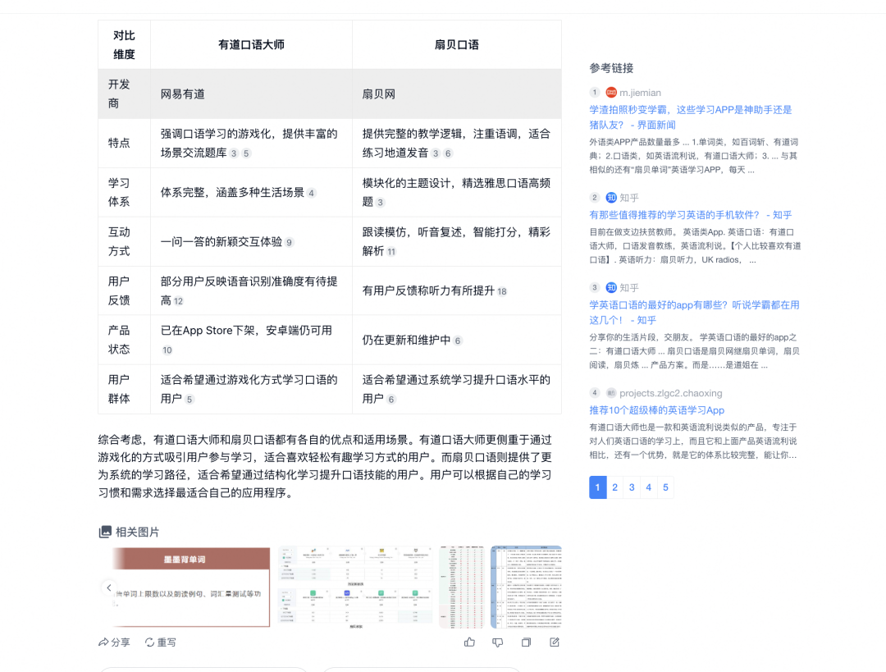Screen dimensions: 886x672
Task: Open citation badge 10 in 产品状态 row
Action: tap(167, 350)
